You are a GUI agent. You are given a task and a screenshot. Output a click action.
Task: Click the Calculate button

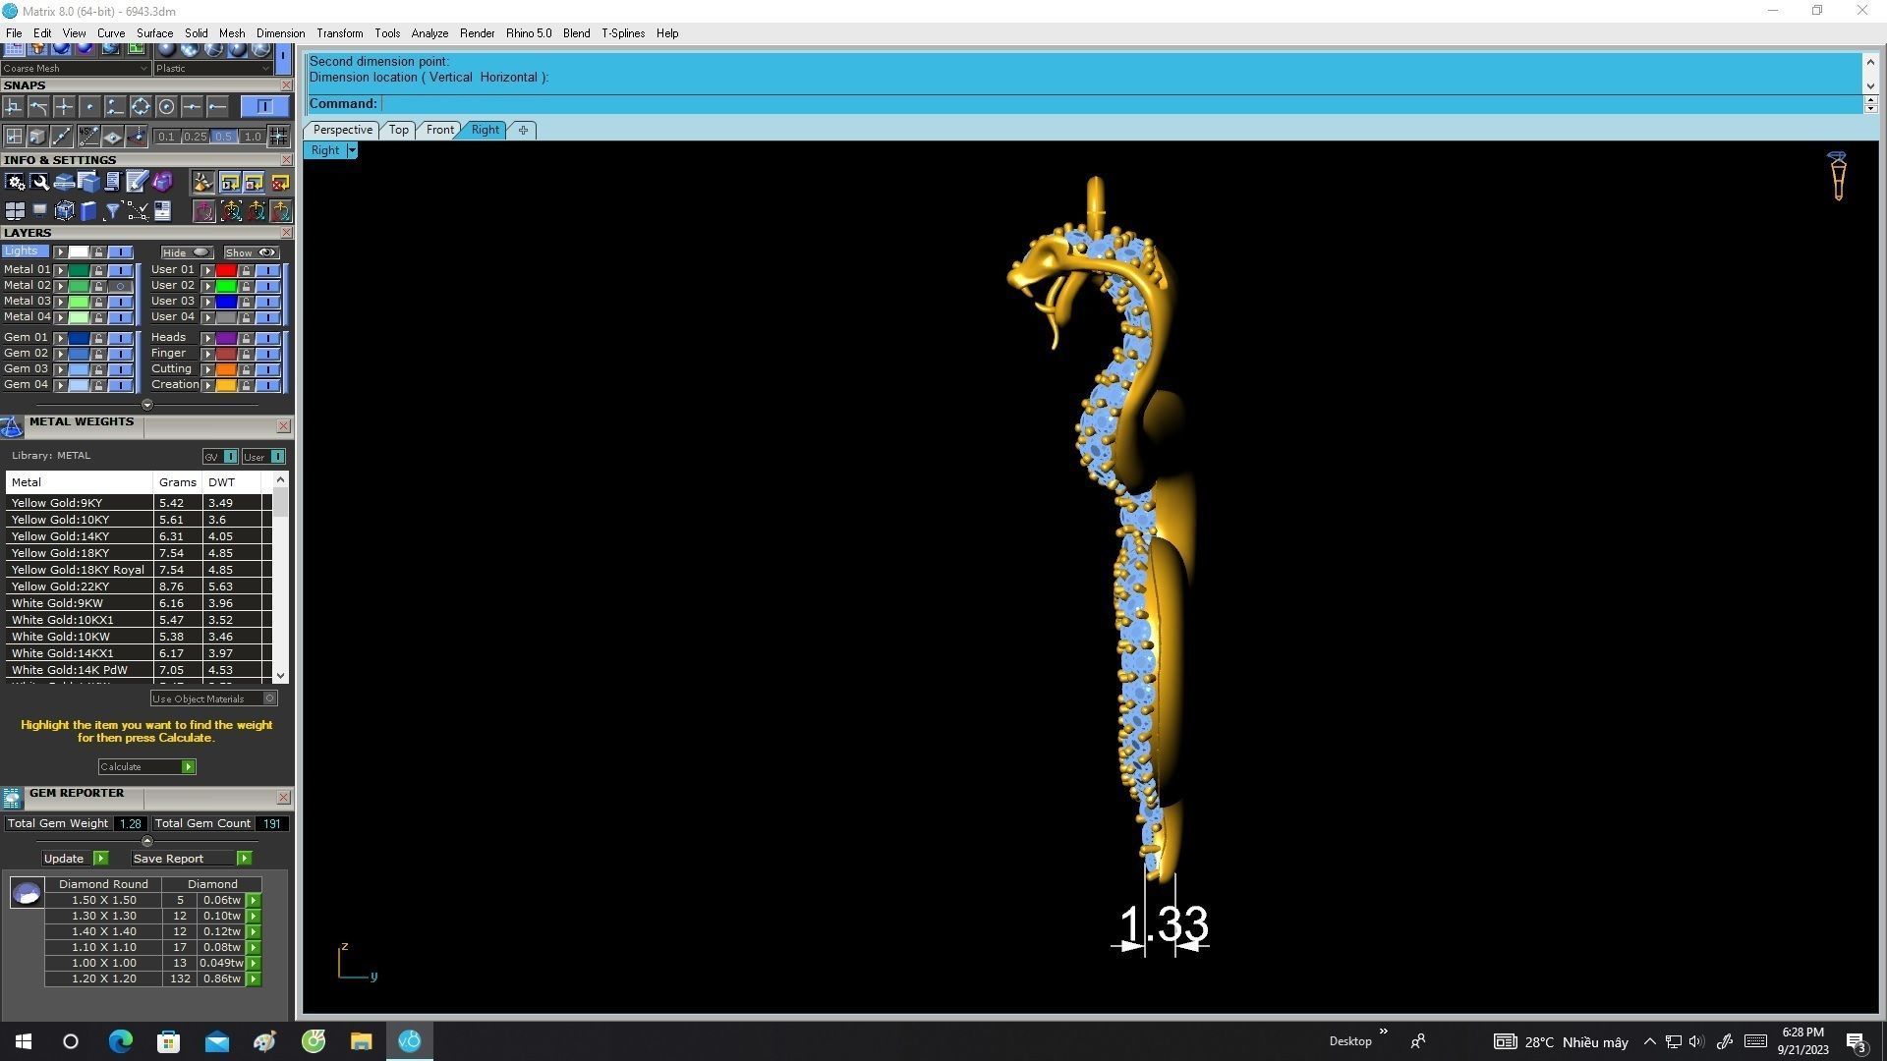(x=146, y=767)
